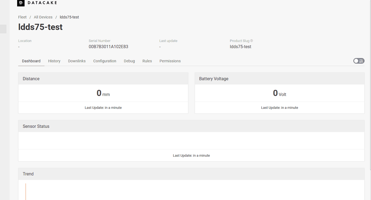Select the Dashboard tab

pyautogui.click(x=31, y=61)
